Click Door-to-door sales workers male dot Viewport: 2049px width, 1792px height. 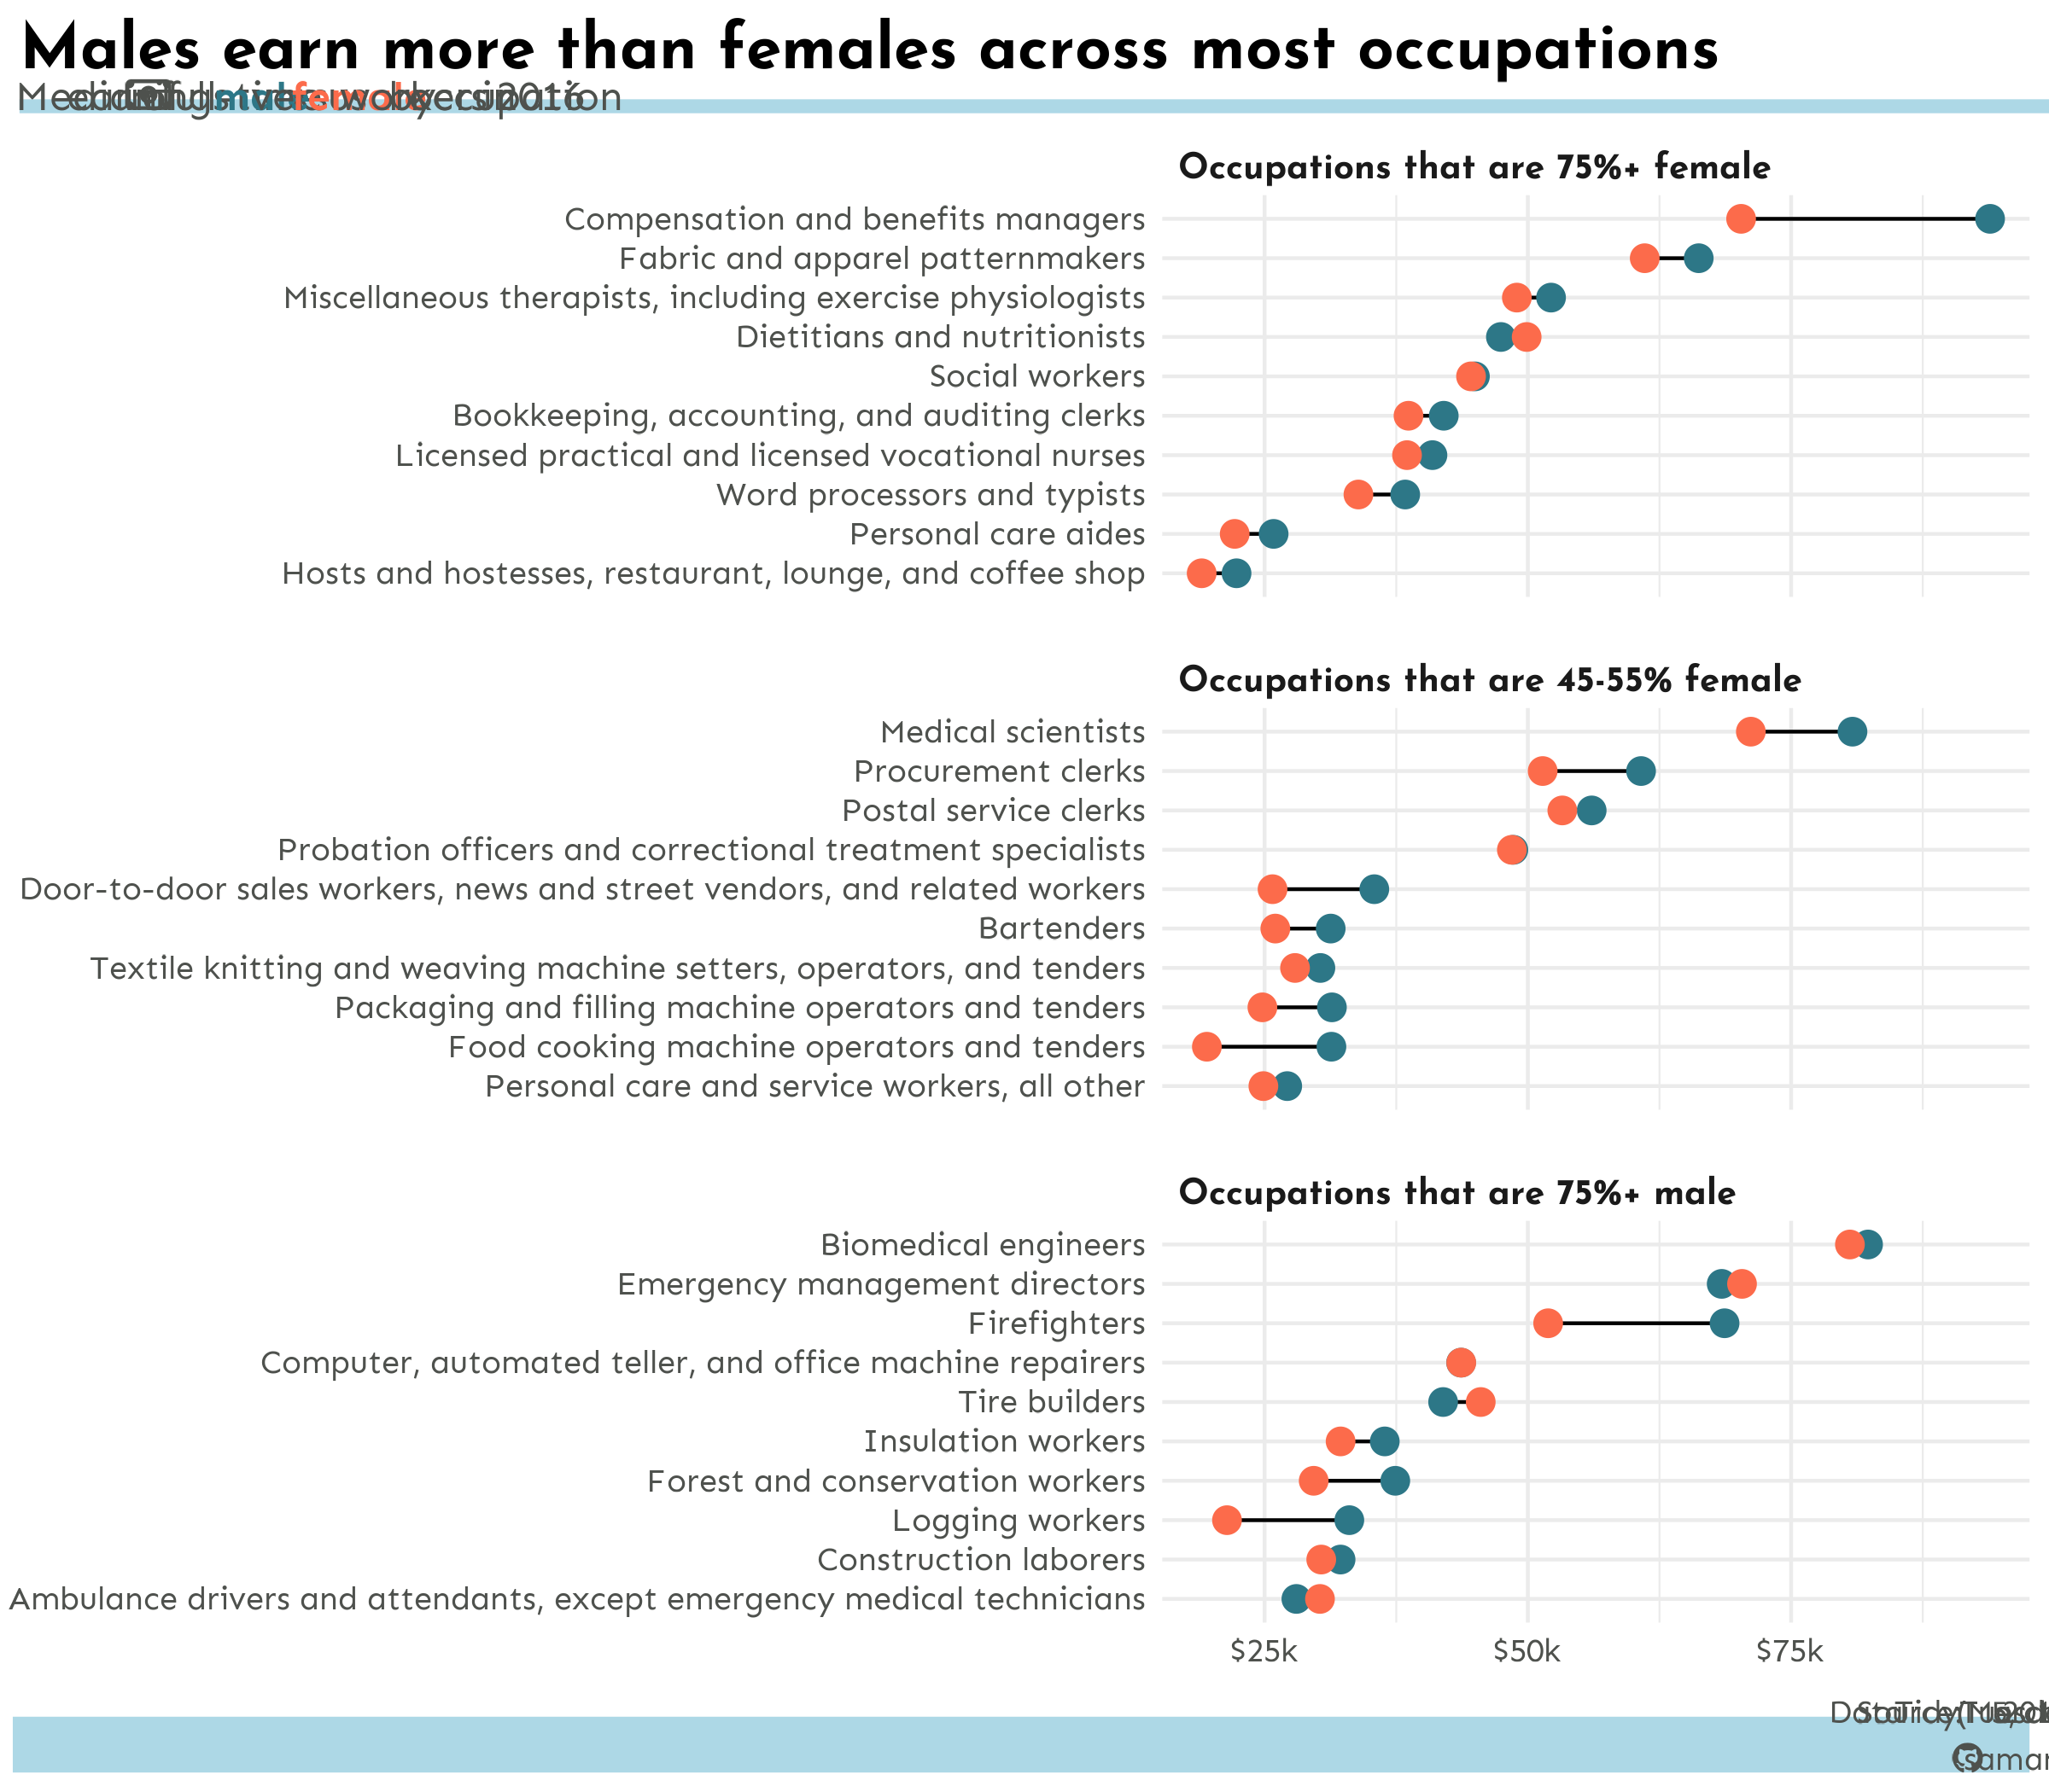click(x=1374, y=889)
